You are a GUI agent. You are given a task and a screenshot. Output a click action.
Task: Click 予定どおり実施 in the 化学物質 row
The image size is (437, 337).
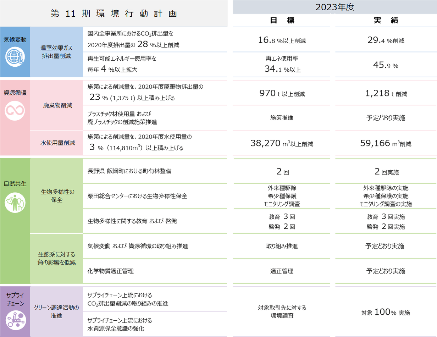pos(386,271)
